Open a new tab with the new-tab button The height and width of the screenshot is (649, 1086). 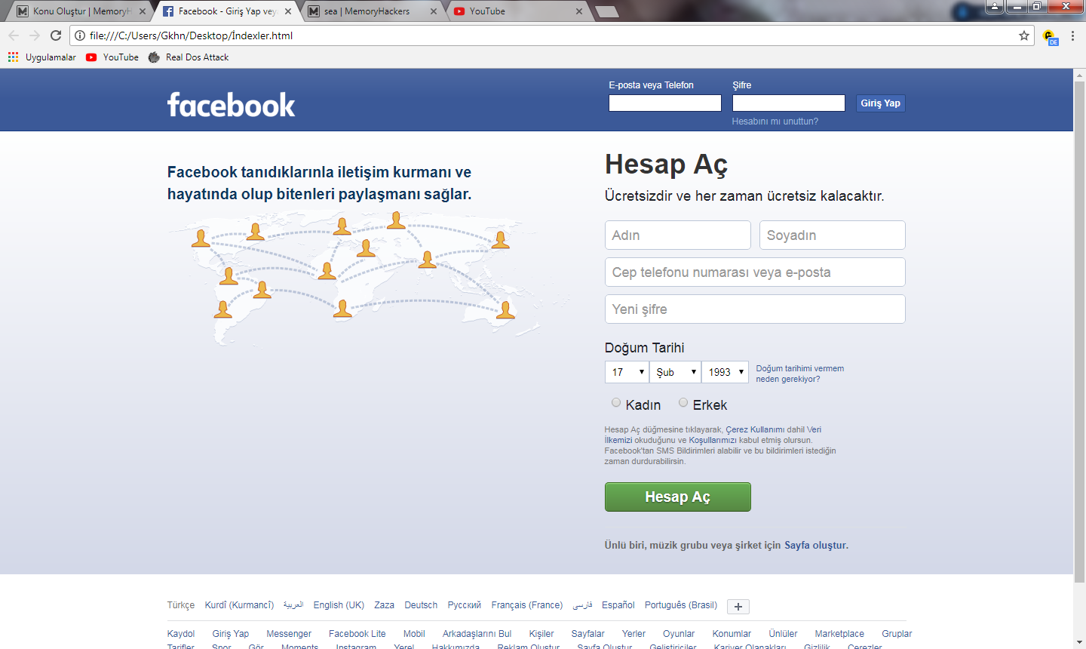coord(607,11)
